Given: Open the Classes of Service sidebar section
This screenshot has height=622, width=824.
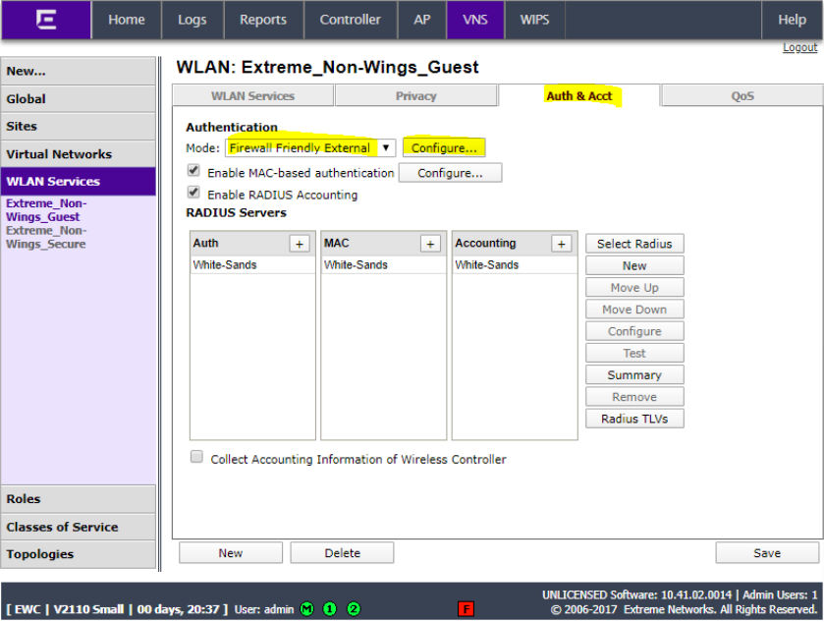Looking at the screenshot, I should point(79,527).
